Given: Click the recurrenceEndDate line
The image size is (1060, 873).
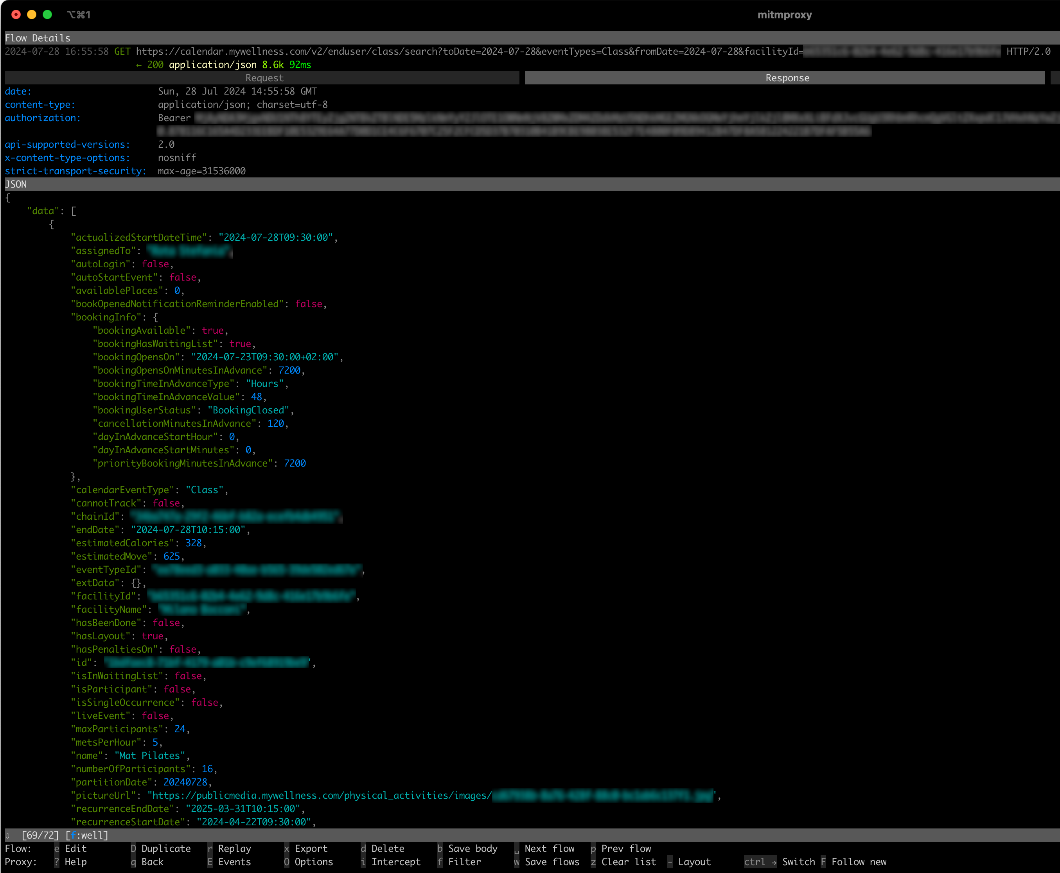Looking at the screenshot, I should pos(188,809).
